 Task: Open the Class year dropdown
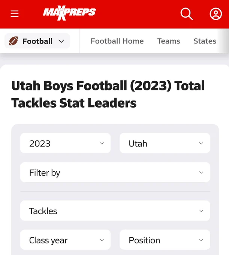coord(65,240)
